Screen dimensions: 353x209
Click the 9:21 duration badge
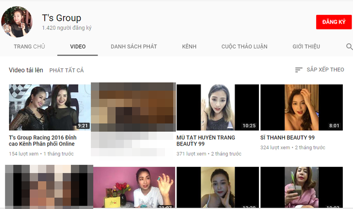tap(83, 126)
